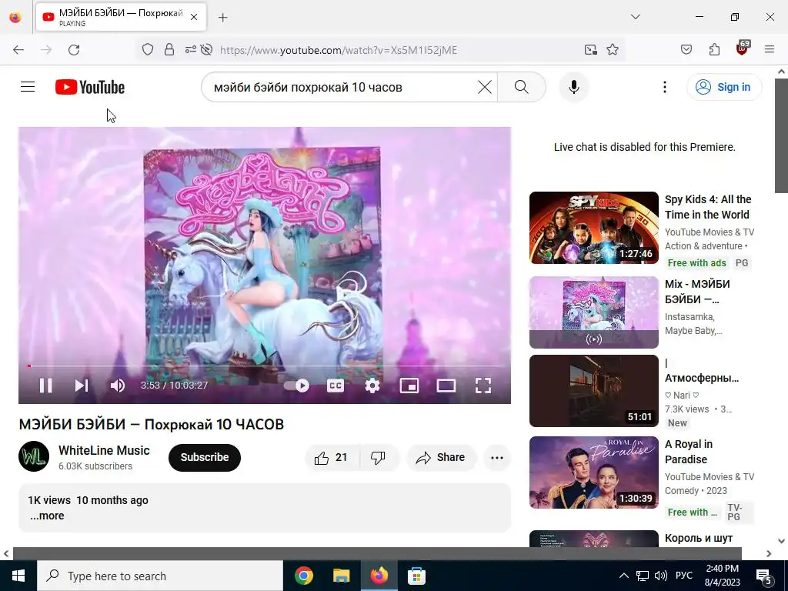Open Firefox application menu
Viewport: 788px width, 591px height.
[x=770, y=50]
